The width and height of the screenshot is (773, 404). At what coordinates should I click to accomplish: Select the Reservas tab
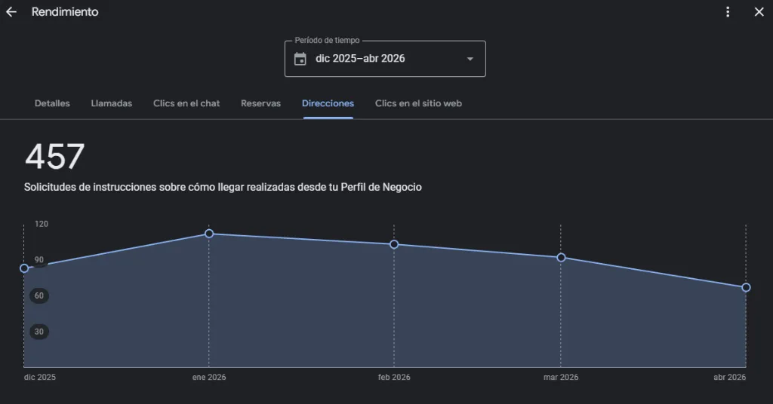pyautogui.click(x=260, y=103)
